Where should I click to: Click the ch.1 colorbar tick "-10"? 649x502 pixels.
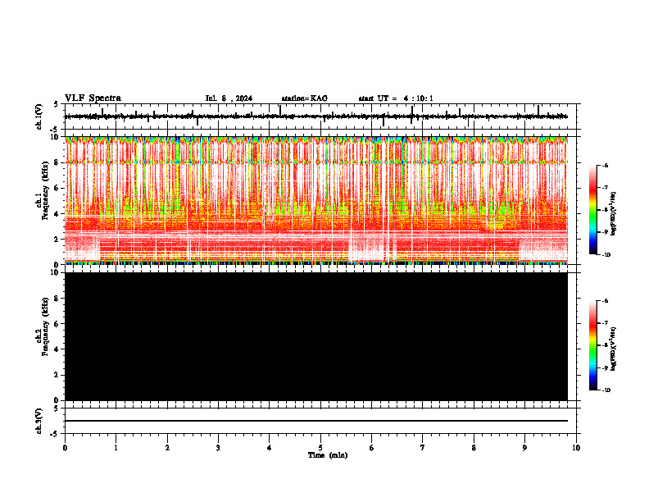coord(606,254)
